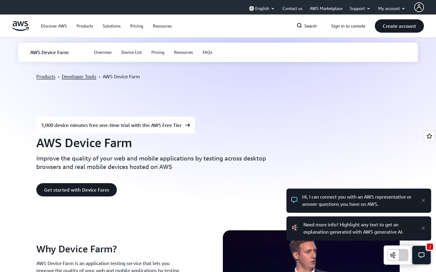Switch to the Device List tab

[131, 52]
